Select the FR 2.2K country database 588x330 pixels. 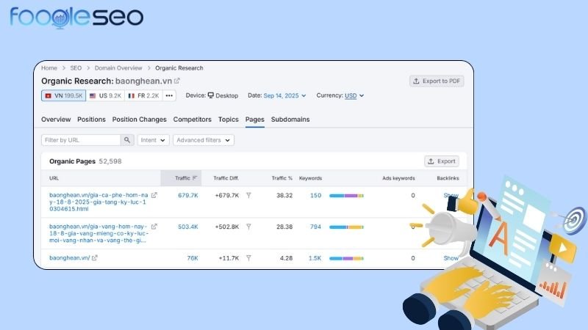[x=143, y=95]
